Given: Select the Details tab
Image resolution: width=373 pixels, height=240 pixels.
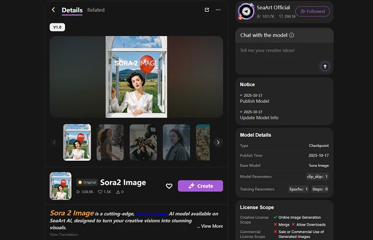Looking at the screenshot, I should pyautogui.click(x=72, y=10).
